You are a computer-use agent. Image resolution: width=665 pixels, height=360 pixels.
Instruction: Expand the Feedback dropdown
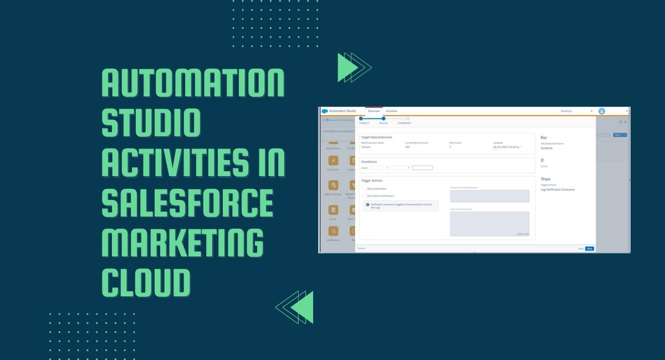591,111
